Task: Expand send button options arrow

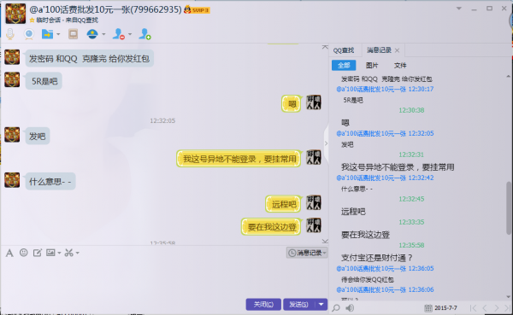Action: (321, 305)
